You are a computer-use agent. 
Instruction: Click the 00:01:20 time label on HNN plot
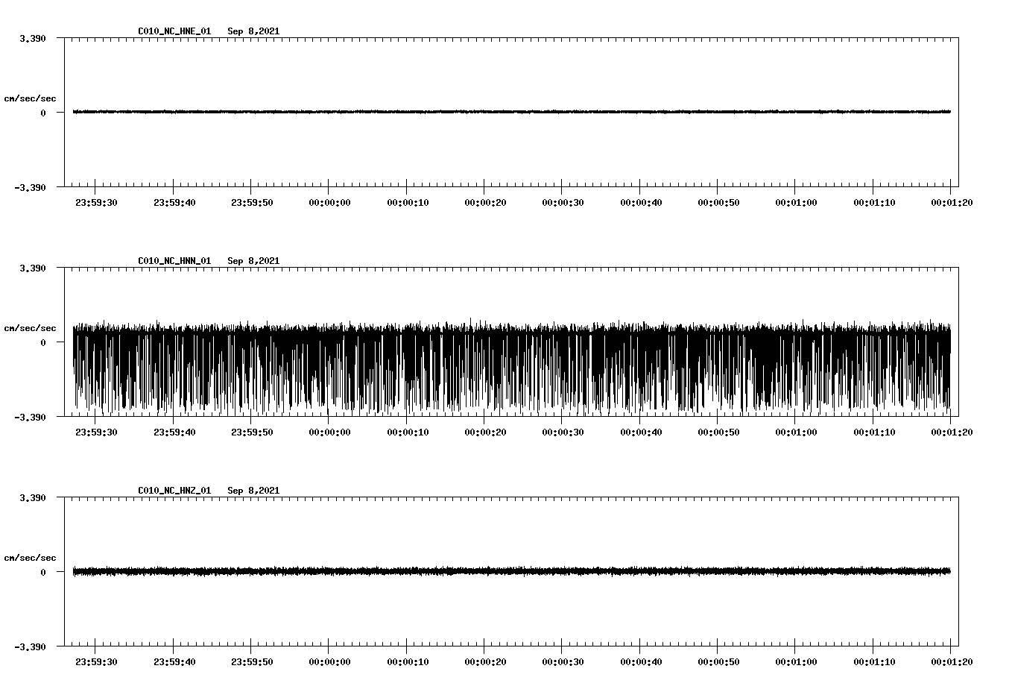[951, 432]
